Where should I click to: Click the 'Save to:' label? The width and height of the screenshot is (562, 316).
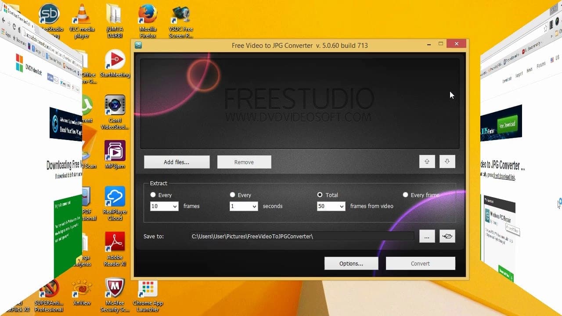(154, 236)
